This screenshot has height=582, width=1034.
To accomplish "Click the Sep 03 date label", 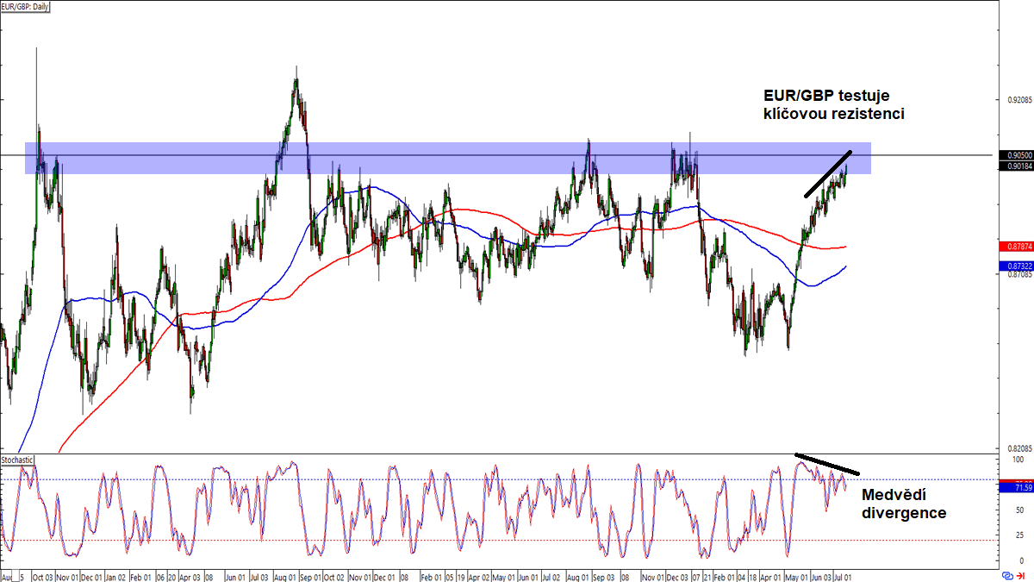I will [604, 576].
